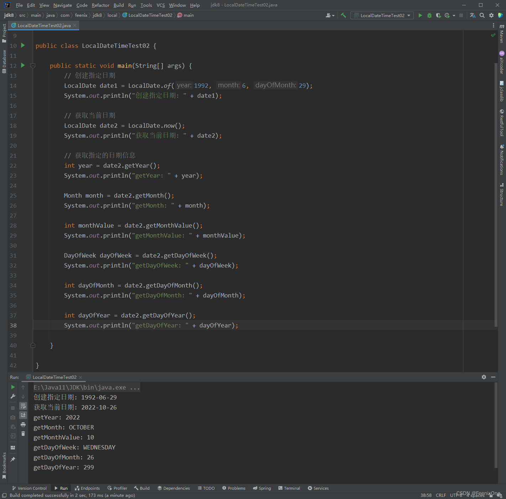Open the Tools menu

(146, 5)
